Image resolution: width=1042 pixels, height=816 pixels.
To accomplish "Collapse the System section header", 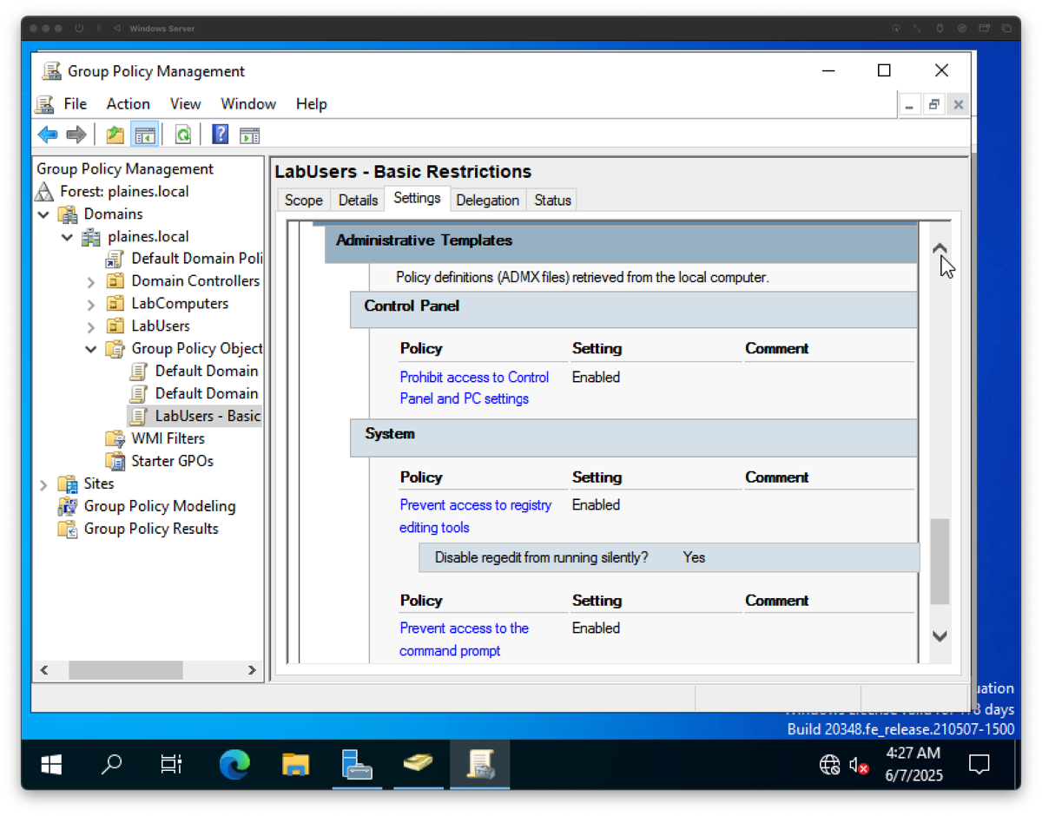I will pyautogui.click(x=634, y=438).
